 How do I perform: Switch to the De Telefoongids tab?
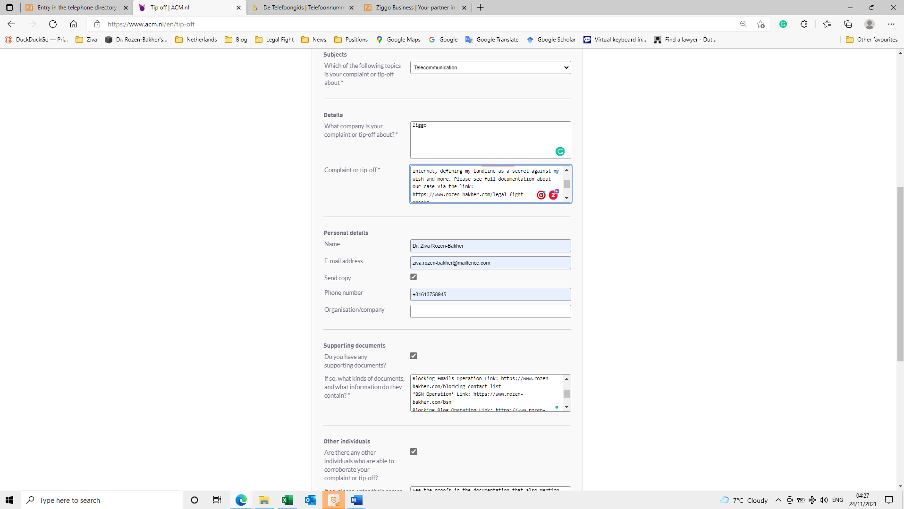[x=302, y=8]
